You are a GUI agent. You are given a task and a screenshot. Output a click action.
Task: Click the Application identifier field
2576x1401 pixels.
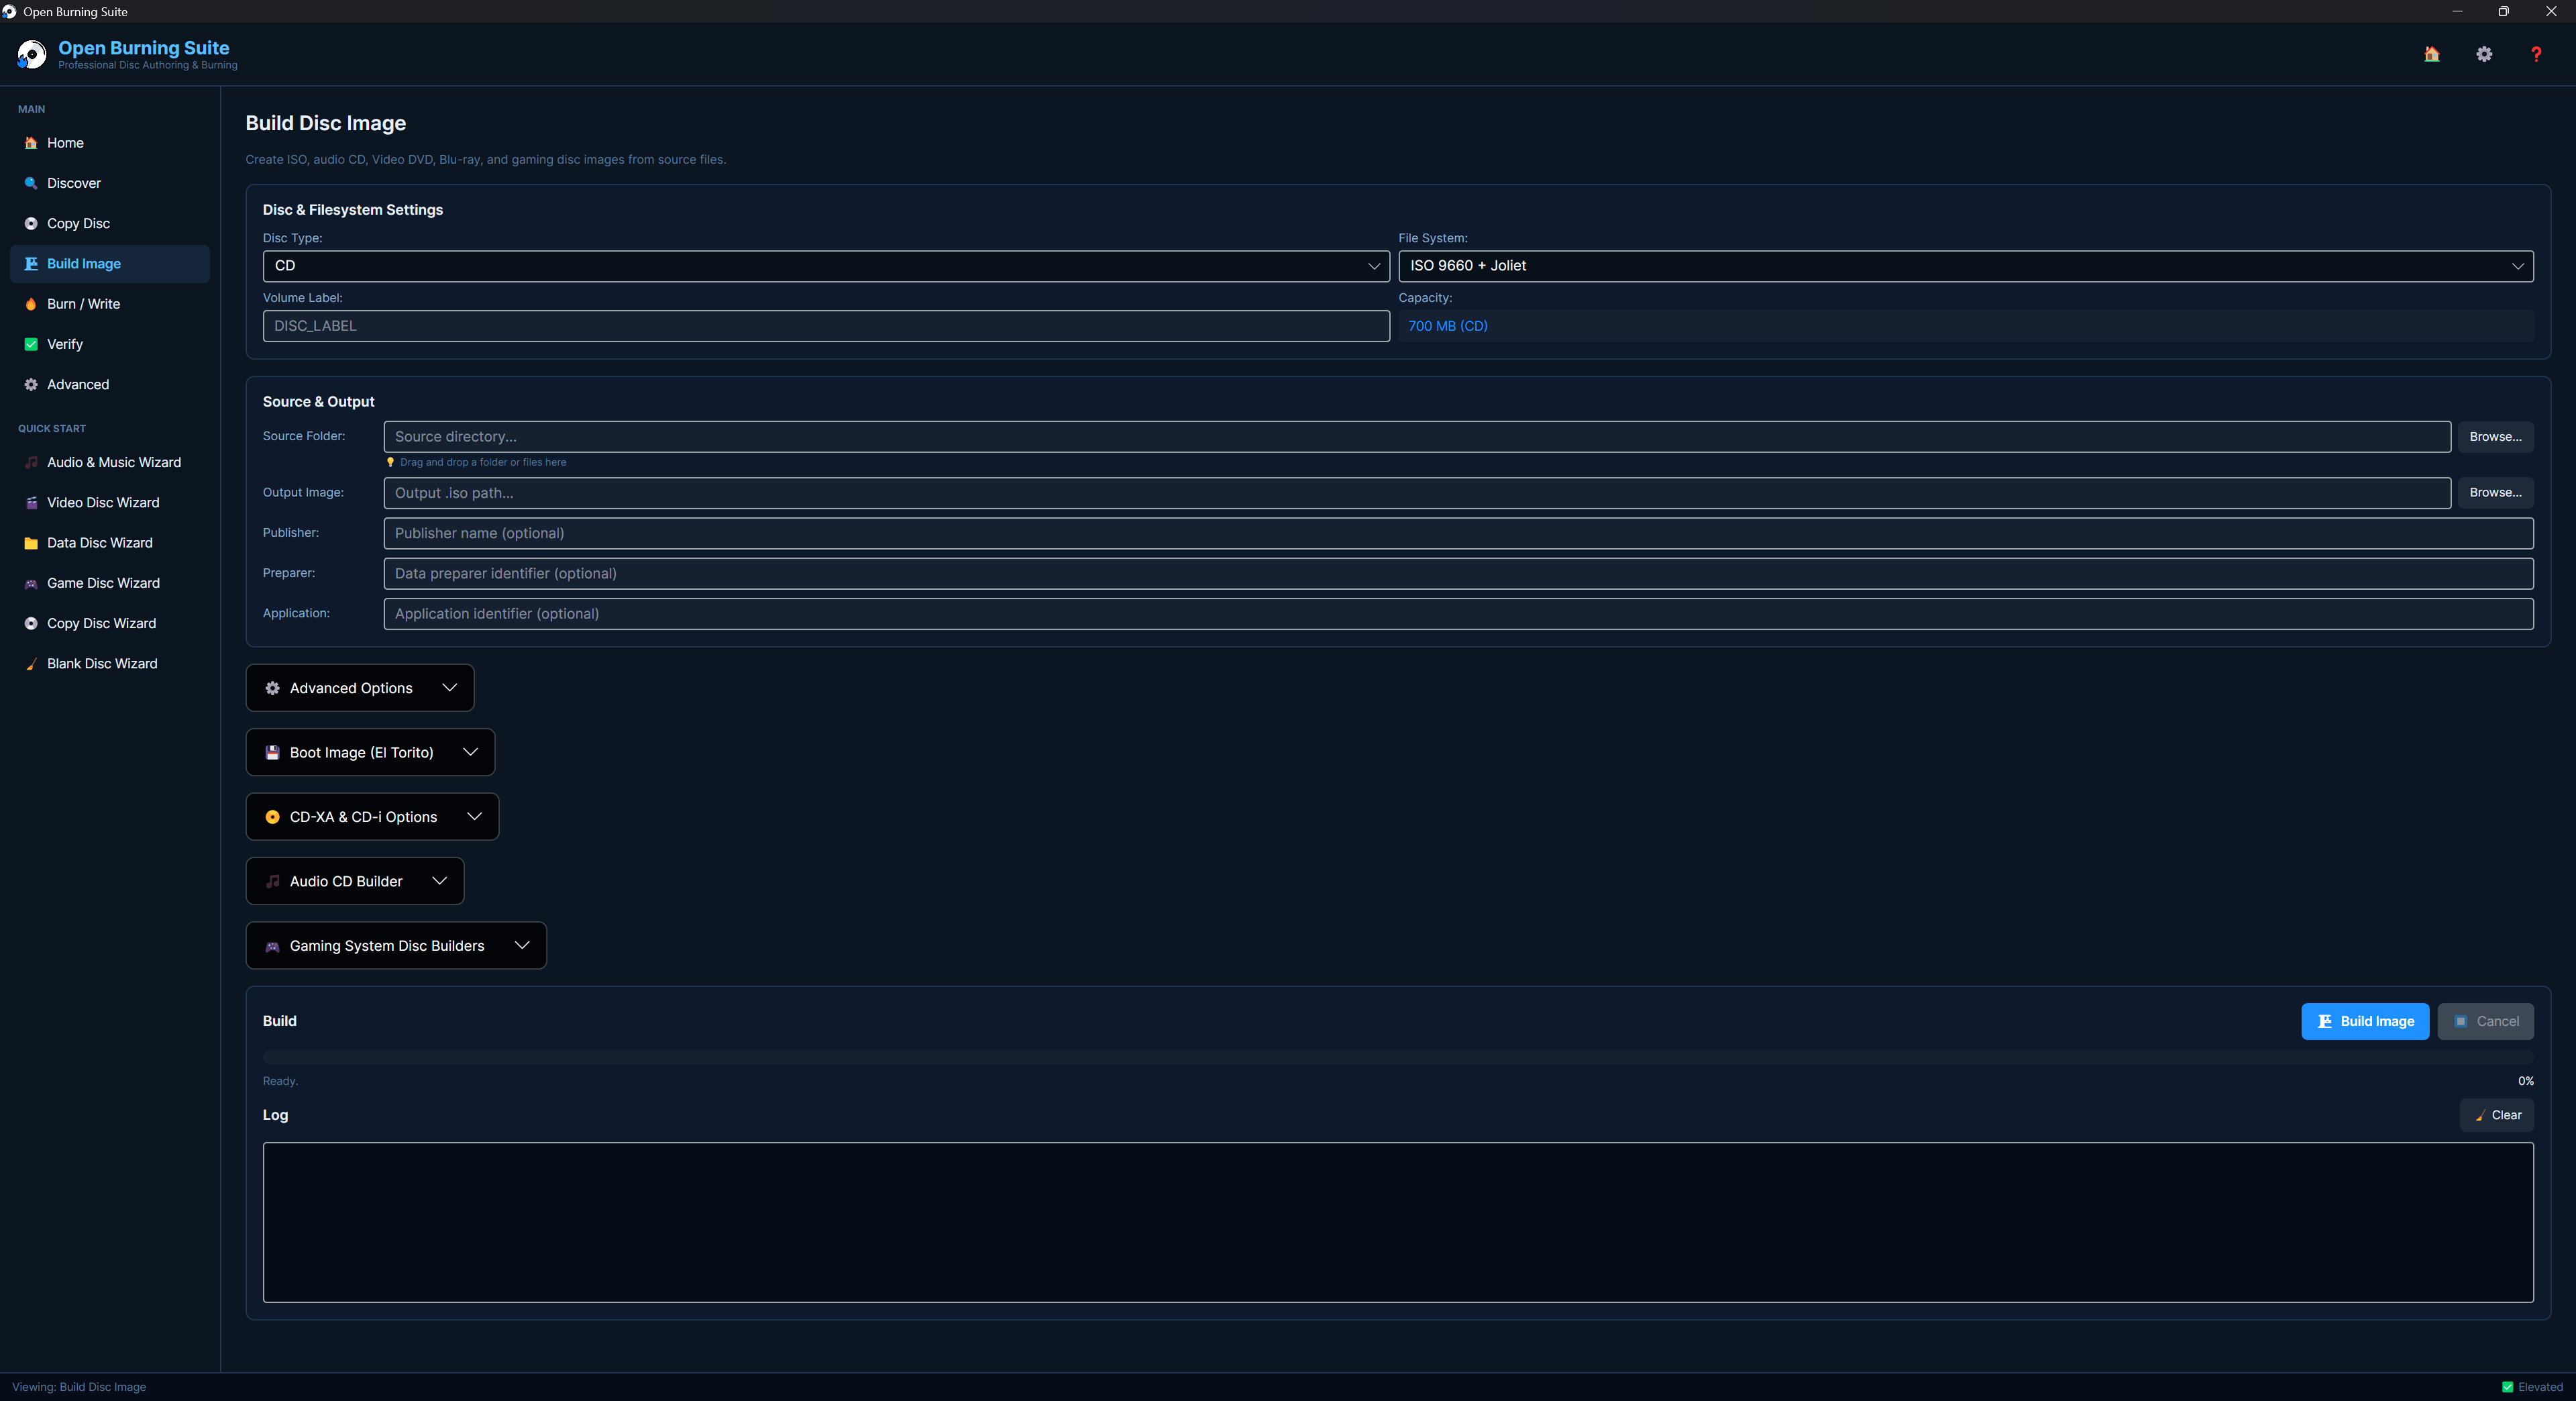(x=1458, y=614)
